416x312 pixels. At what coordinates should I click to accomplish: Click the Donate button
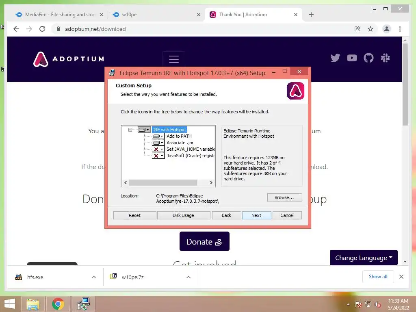[204, 241]
